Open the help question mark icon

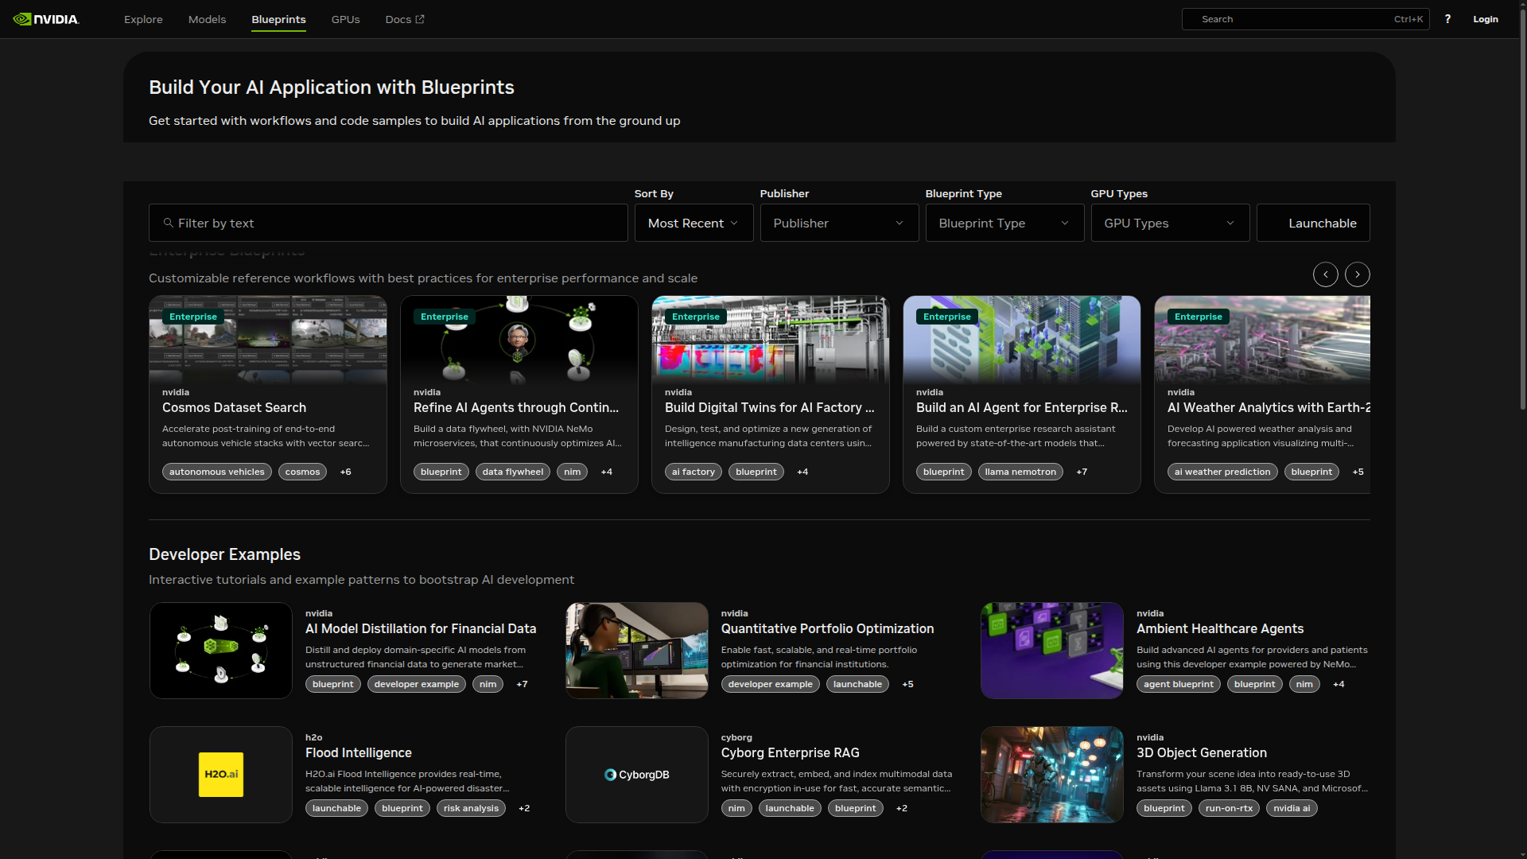click(x=1447, y=19)
